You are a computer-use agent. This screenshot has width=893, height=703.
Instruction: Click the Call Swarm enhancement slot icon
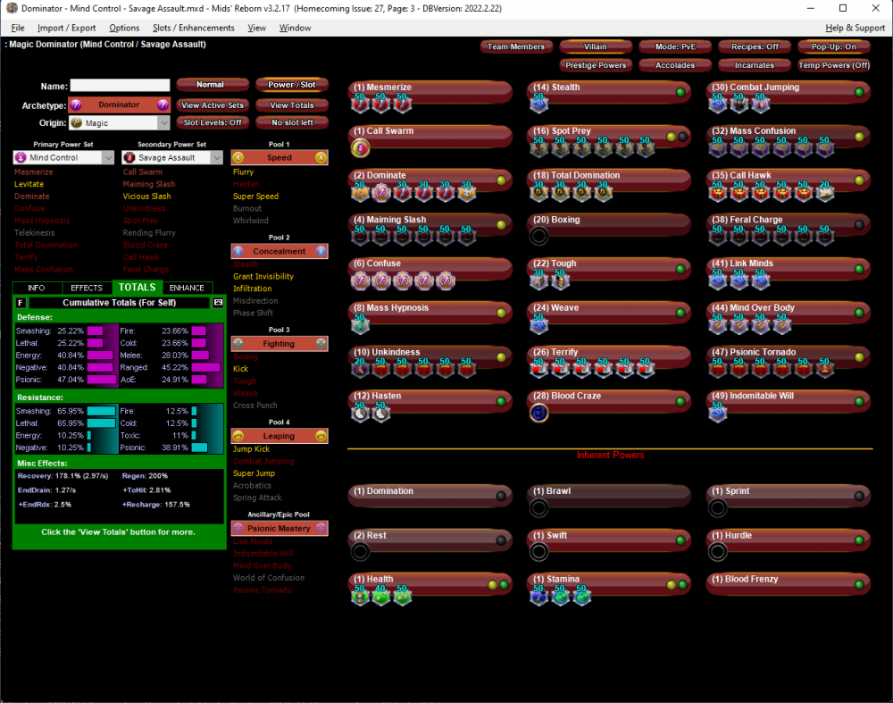point(361,148)
